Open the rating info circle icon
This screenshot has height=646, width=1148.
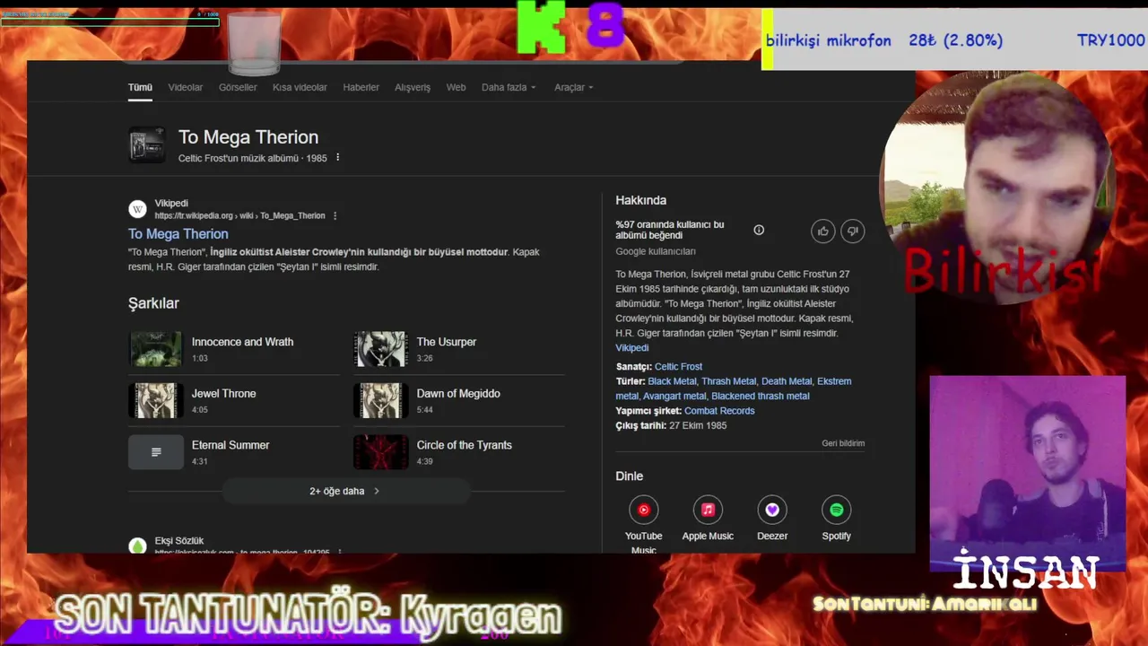(x=759, y=231)
